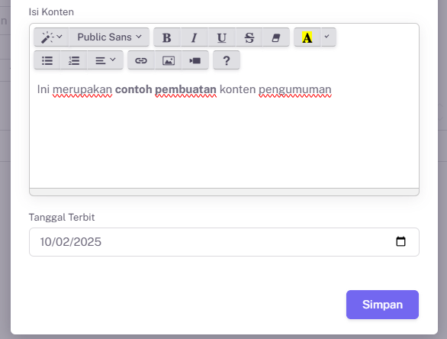Open the insert picture dialog
Viewport: 447px width, 339px height.
click(x=168, y=60)
